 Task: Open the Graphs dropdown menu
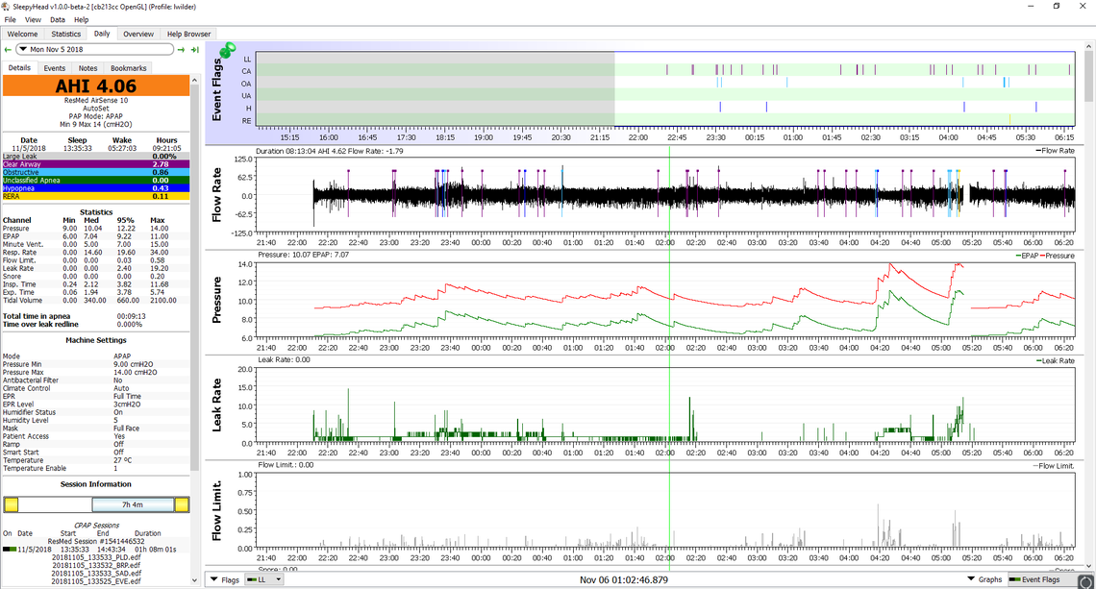click(985, 579)
